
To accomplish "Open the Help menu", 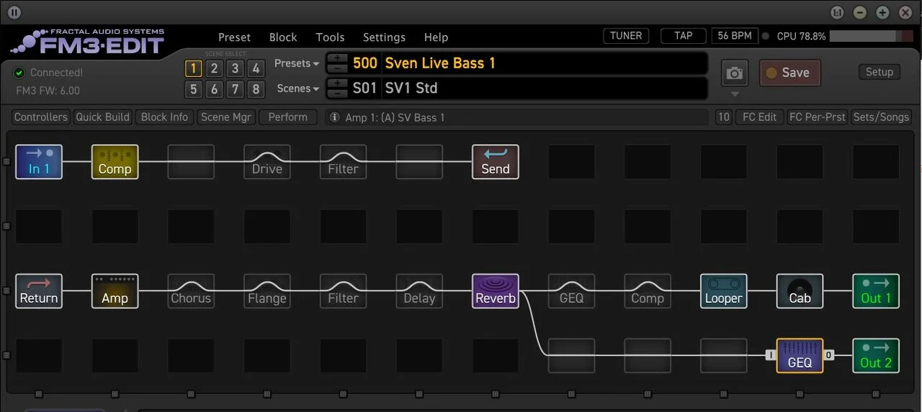I will [x=436, y=37].
